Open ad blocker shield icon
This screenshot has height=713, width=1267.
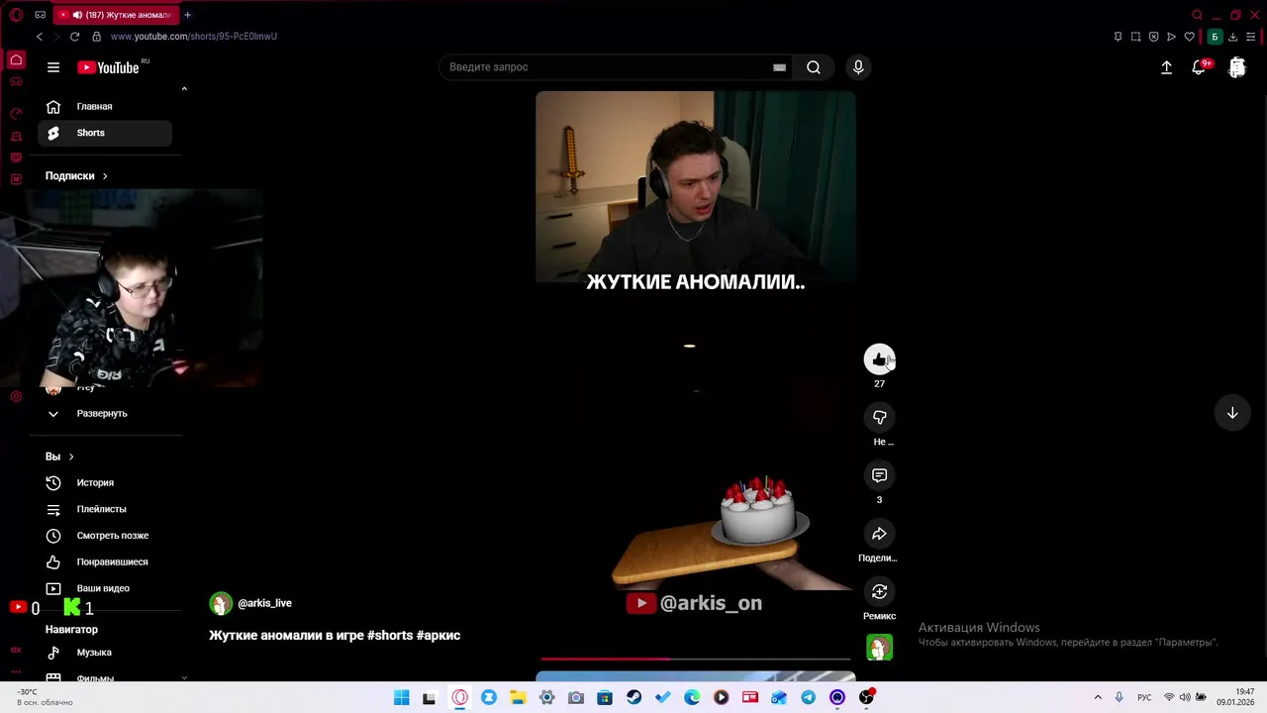click(1153, 37)
